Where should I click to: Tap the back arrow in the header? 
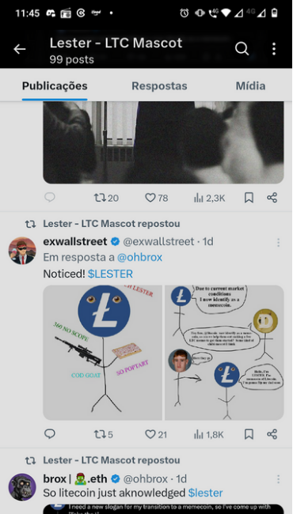(19, 49)
